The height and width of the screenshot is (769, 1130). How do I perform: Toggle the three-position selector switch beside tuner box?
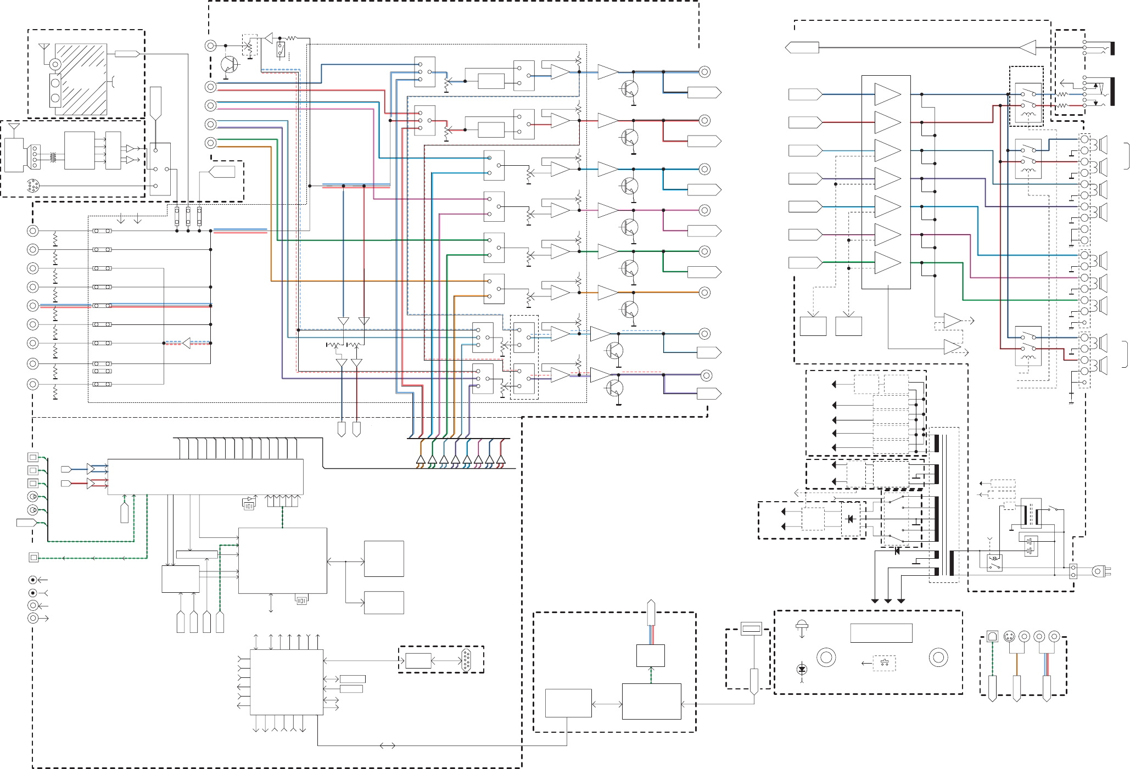[160, 169]
